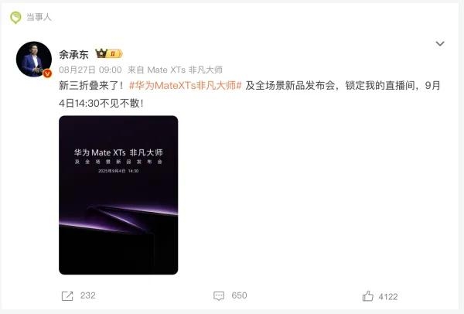Viewport: 464px width, 314px height.
Task: Click the comment count 650
Action: tap(239, 295)
